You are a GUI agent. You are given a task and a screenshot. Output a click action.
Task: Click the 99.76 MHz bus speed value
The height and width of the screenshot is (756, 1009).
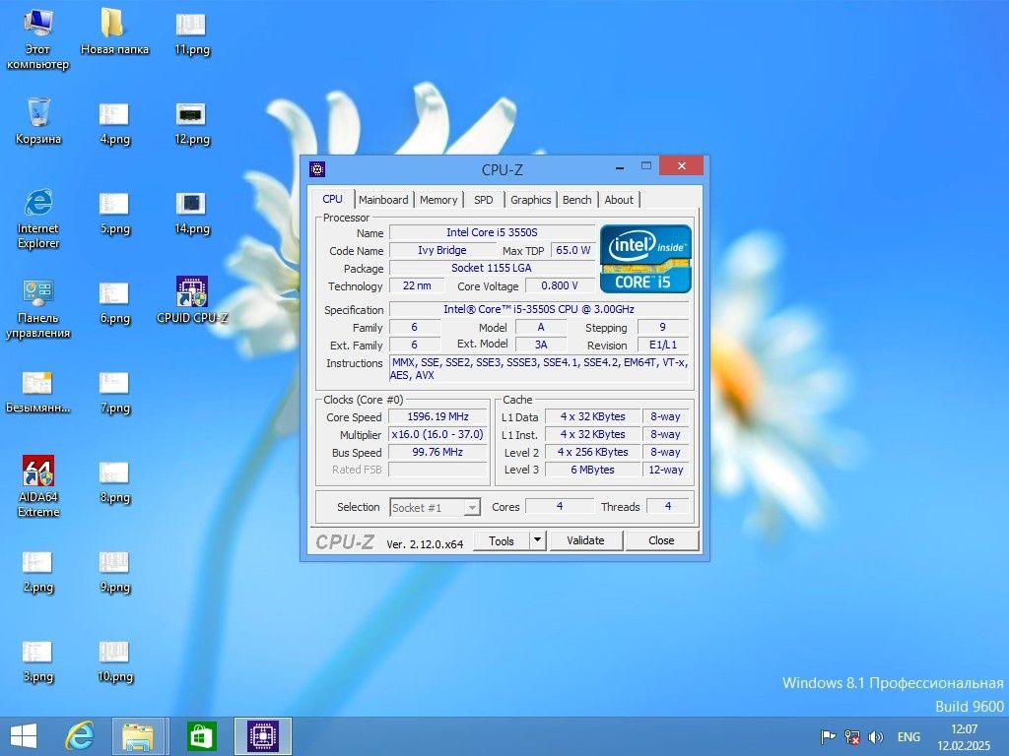[437, 452]
